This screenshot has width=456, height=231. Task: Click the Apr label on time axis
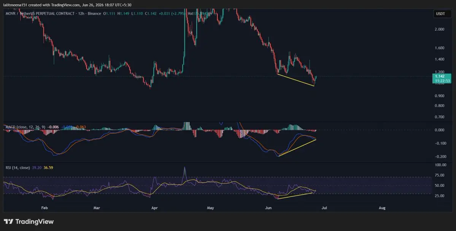coord(154,208)
